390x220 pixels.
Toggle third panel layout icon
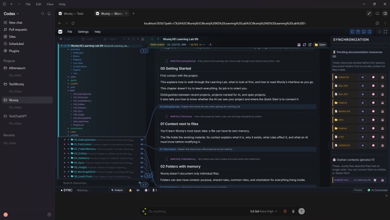click(x=364, y=32)
